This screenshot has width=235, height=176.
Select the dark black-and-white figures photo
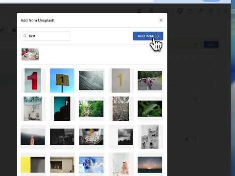click(x=62, y=136)
